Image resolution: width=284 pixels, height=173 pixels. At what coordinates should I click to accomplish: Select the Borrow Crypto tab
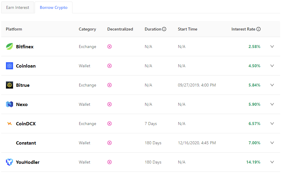pos(54,7)
